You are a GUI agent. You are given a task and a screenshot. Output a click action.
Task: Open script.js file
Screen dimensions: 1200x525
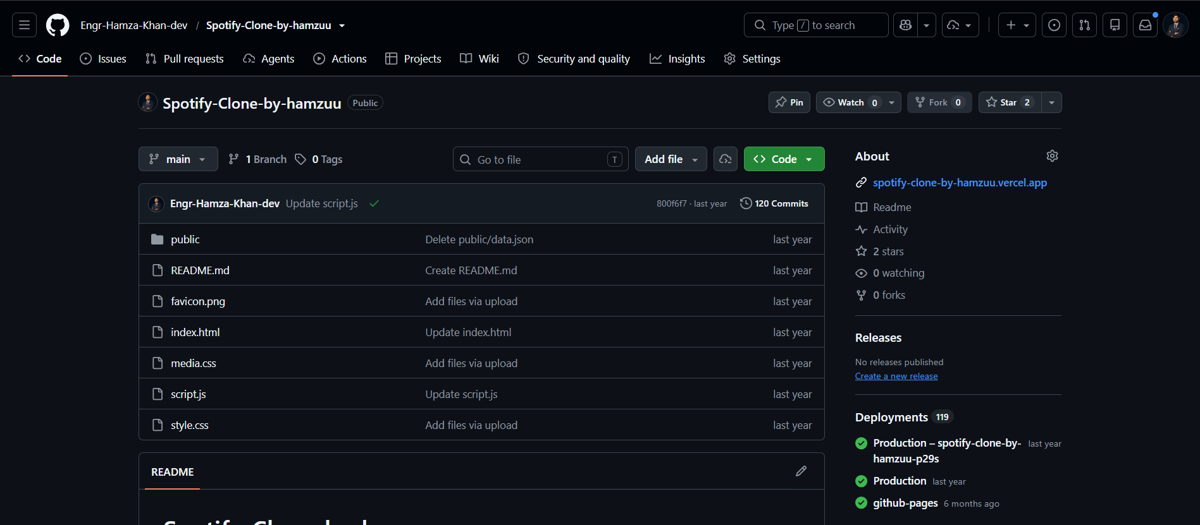point(189,394)
